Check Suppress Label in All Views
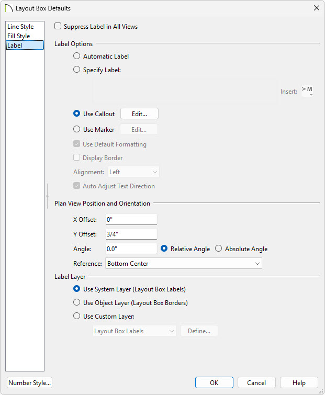325x395 pixels. coord(58,26)
